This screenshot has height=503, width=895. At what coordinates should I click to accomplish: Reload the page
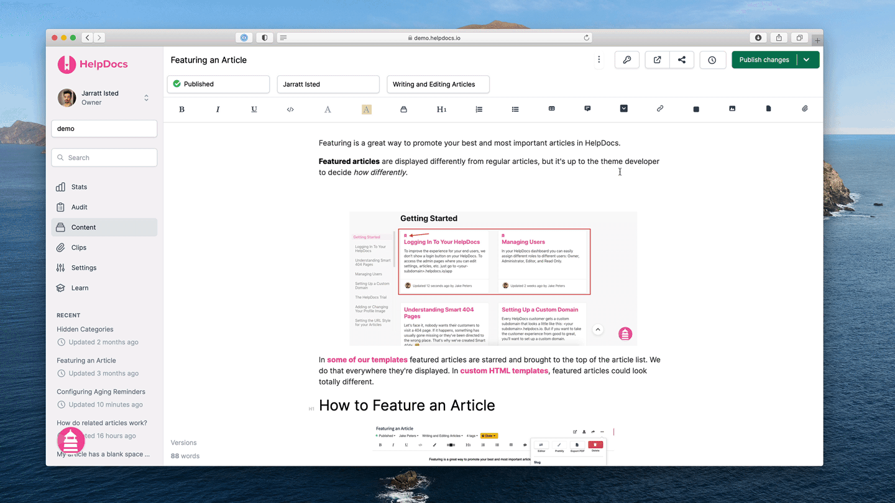coord(586,38)
